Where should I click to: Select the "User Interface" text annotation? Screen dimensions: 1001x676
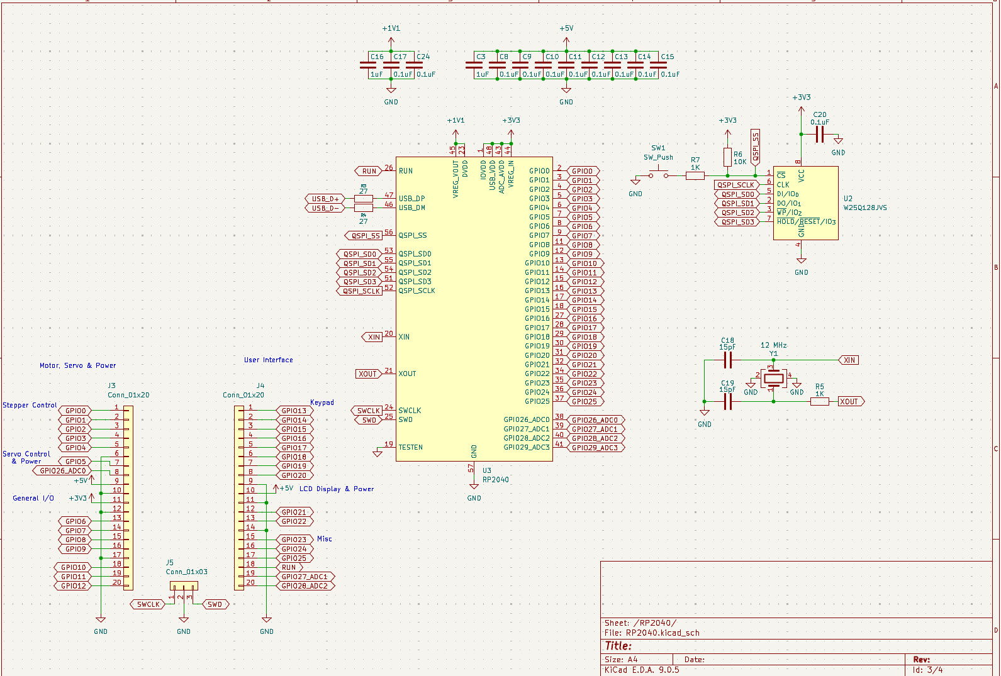tap(268, 360)
